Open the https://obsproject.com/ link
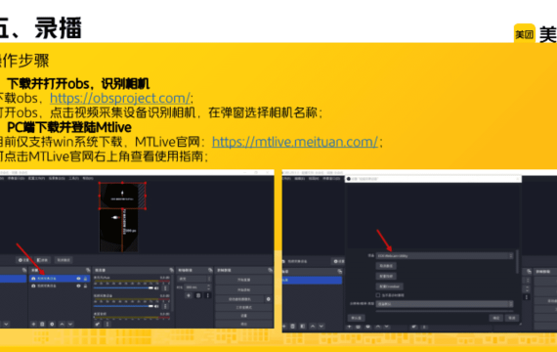557x352 pixels. [x=120, y=98]
